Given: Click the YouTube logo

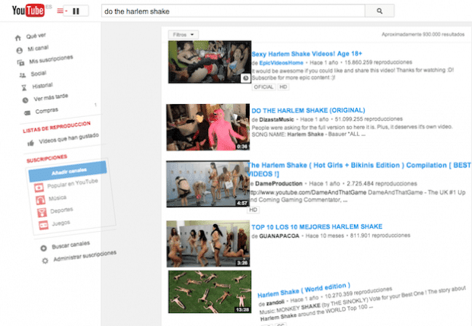Looking at the screenshot, I should point(24,11).
